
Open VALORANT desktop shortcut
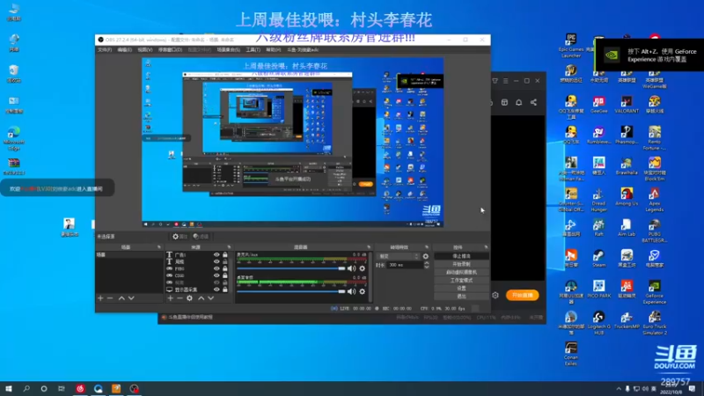[627, 105]
